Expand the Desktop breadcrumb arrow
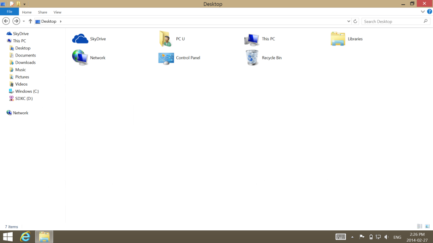 click(x=60, y=21)
